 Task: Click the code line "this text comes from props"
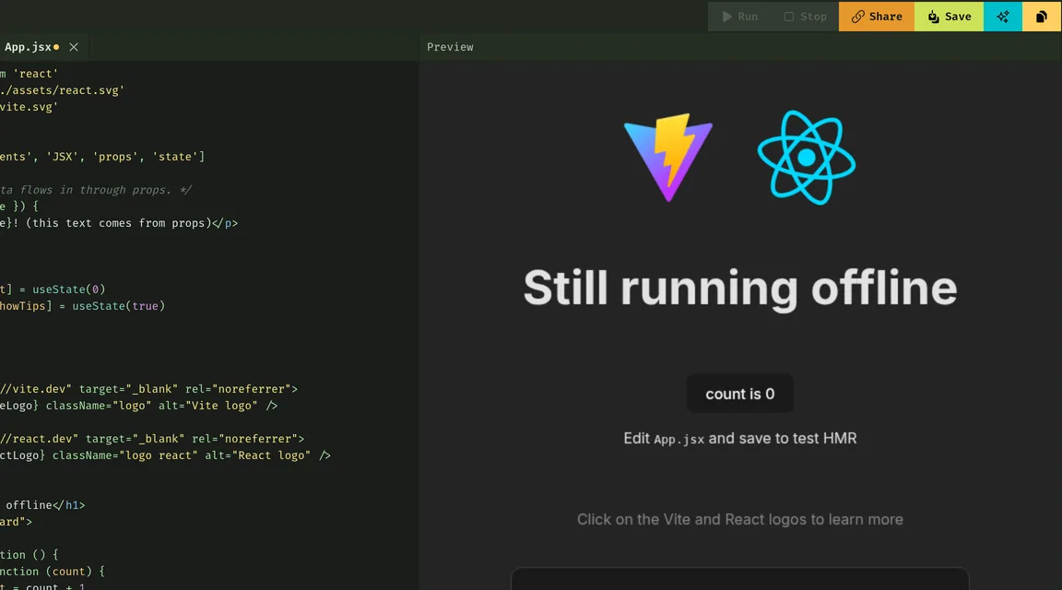[x=119, y=223]
